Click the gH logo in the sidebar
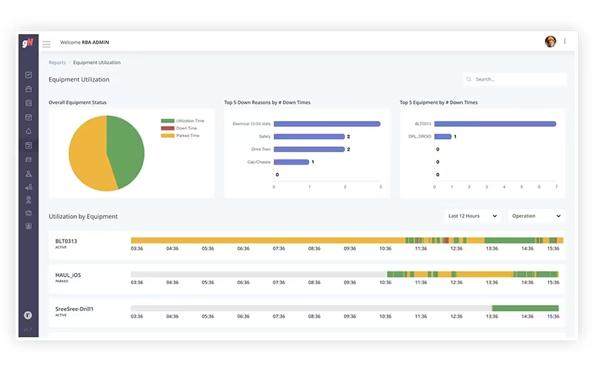This screenshot has height=371, width=593. 27,43
